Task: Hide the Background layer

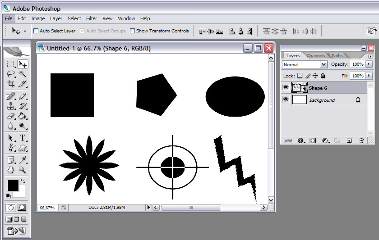Action: 286,100
